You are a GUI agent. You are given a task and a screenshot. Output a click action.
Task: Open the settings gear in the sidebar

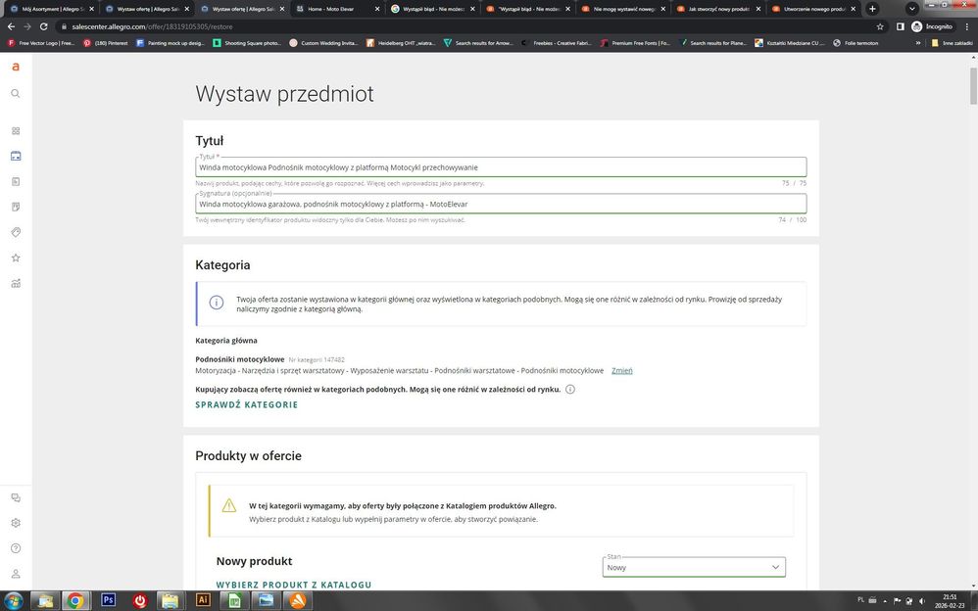coord(15,523)
